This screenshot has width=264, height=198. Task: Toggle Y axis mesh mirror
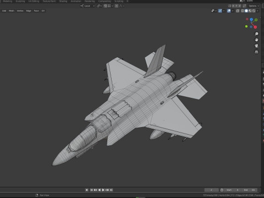(x=237, y=6)
